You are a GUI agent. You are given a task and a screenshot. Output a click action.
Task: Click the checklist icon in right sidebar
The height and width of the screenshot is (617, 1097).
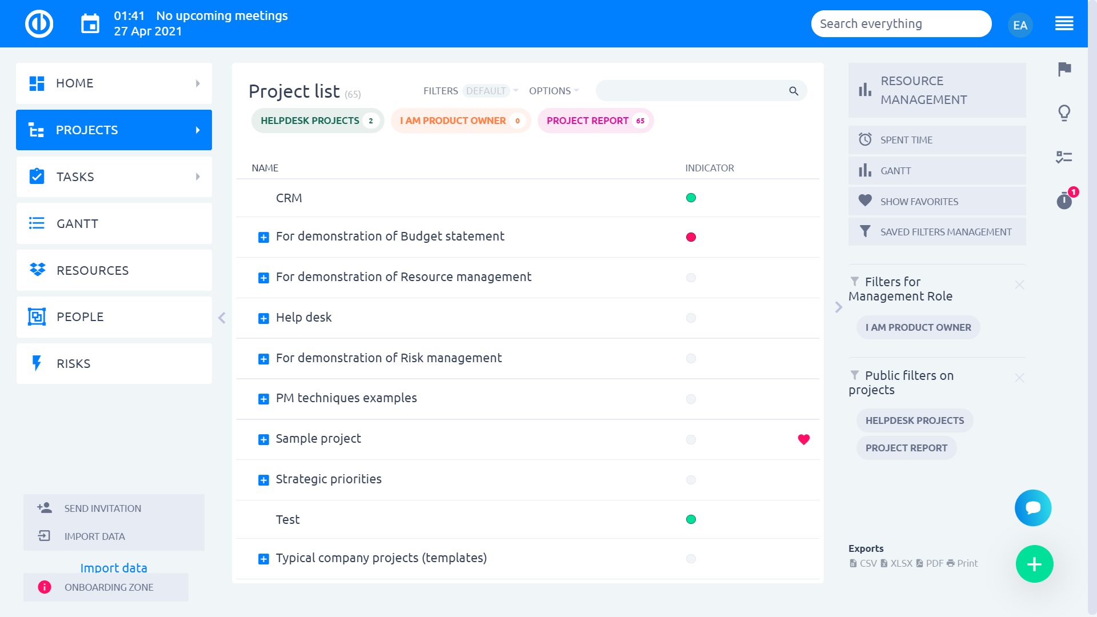pos(1064,157)
